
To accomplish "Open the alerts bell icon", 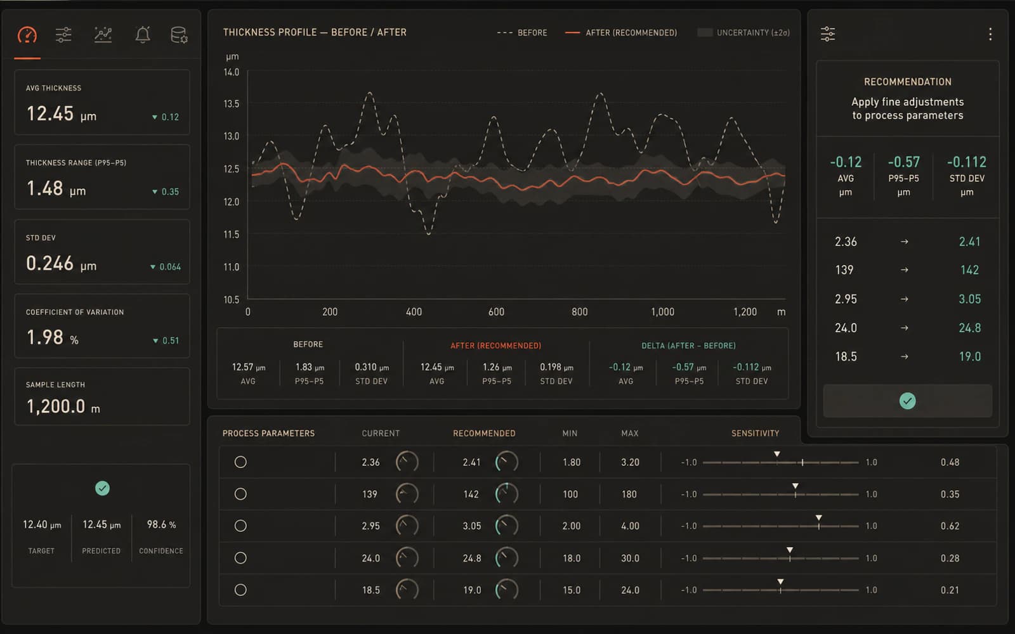I will pyautogui.click(x=143, y=35).
